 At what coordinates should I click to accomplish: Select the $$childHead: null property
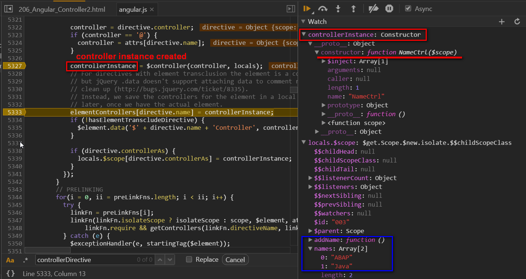pyautogui.click(x=344, y=151)
